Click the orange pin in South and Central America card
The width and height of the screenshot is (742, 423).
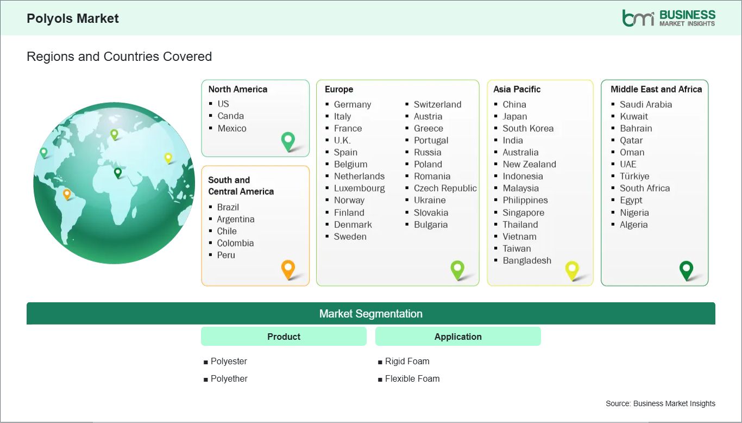point(287,269)
